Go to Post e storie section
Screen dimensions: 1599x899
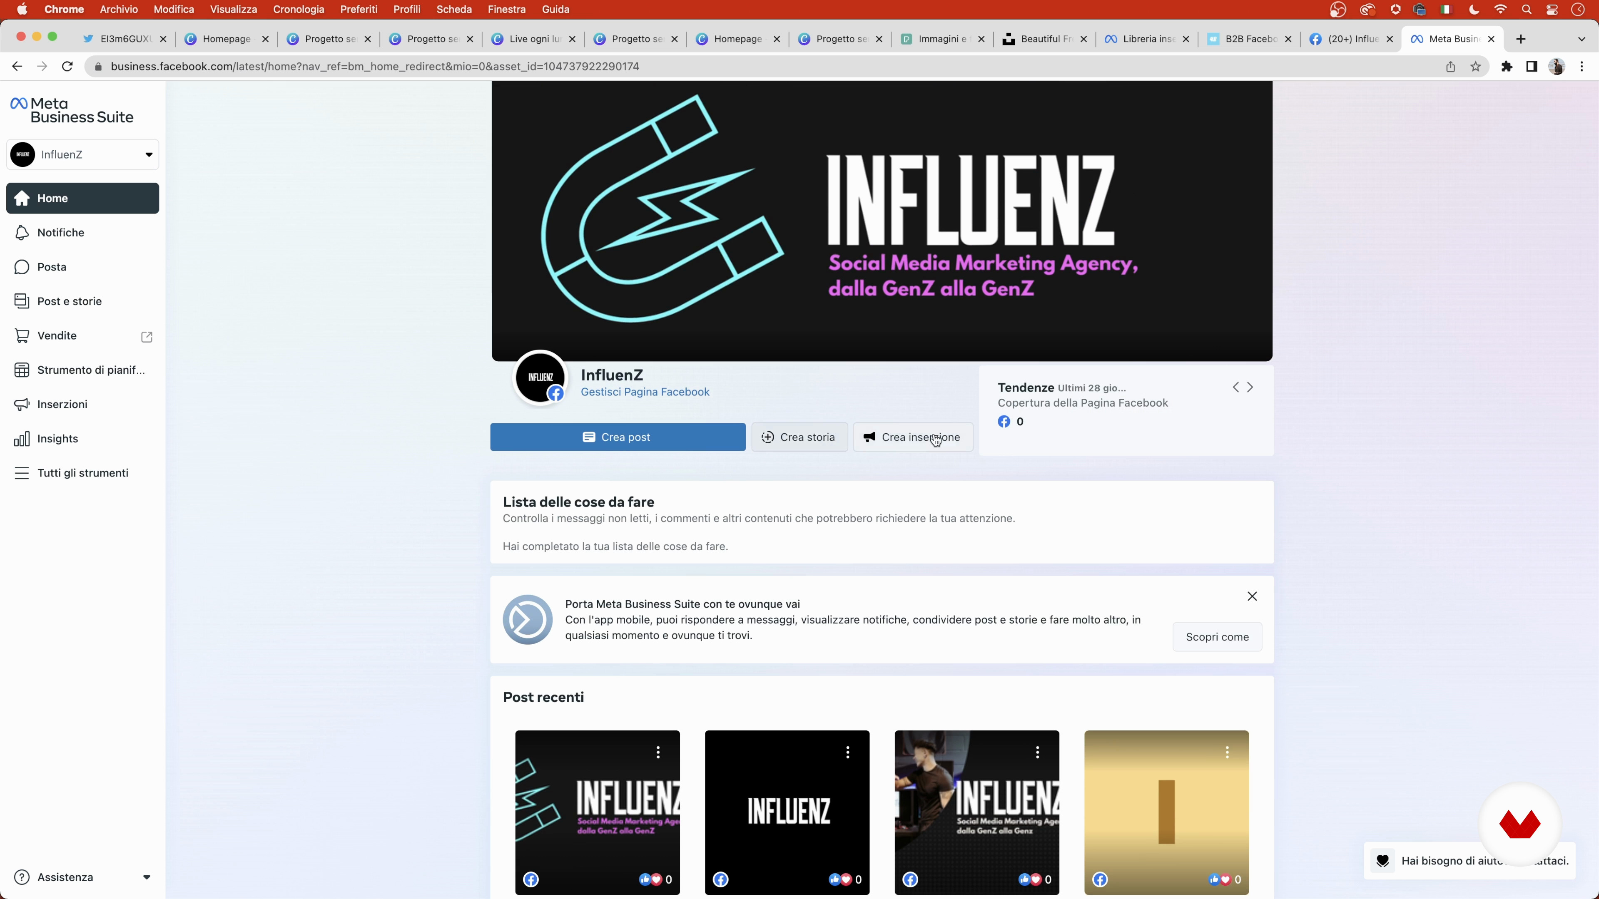(82, 301)
